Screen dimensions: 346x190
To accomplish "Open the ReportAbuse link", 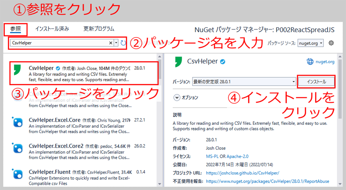I will 267,181.
